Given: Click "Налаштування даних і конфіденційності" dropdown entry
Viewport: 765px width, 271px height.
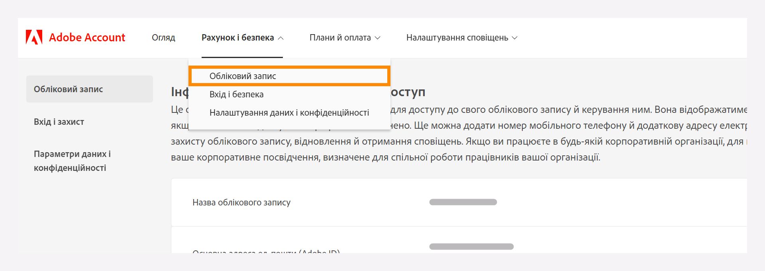Looking at the screenshot, I should [289, 112].
